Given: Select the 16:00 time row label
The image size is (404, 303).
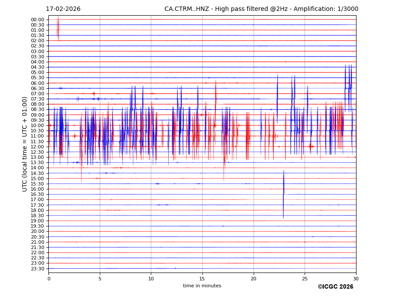Looking at the screenshot, I should 37,189.
